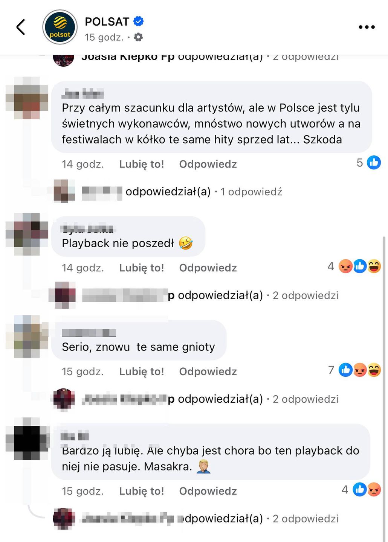Like the Playback nie poszedł comment
The image size is (388, 542).
142,268
